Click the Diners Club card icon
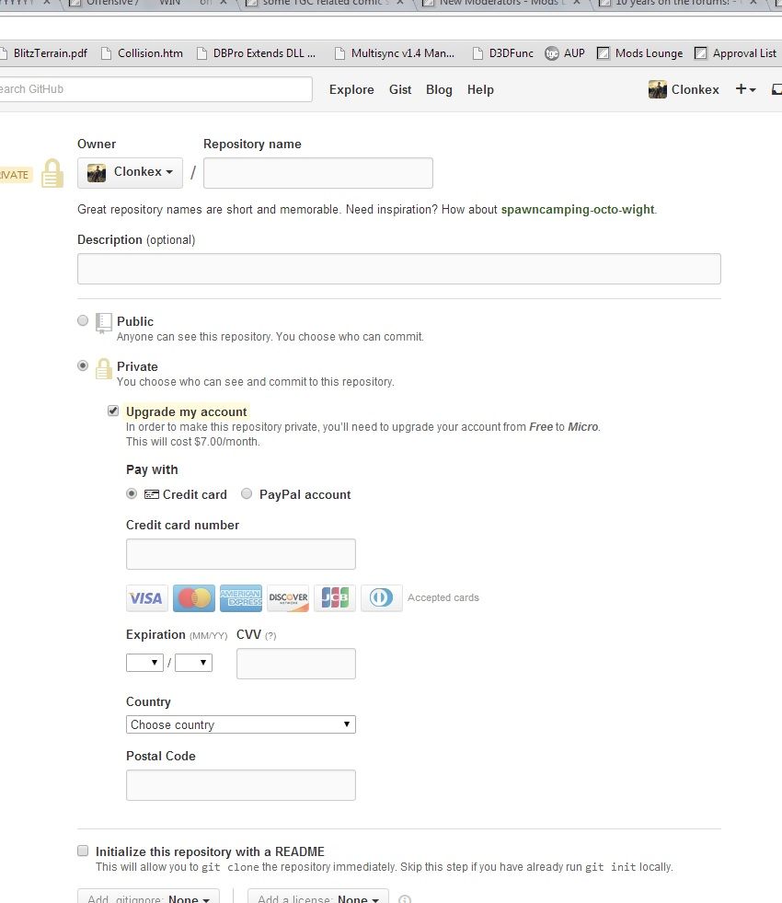The image size is (782, 903). (382, 598)
